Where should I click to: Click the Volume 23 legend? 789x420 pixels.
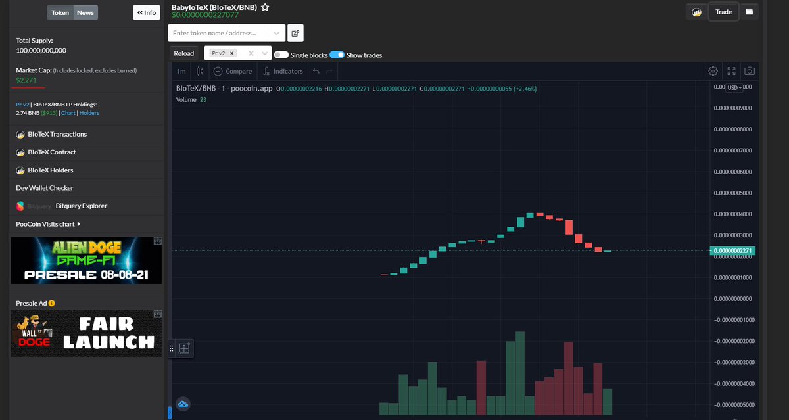click(x=191, y=99)
